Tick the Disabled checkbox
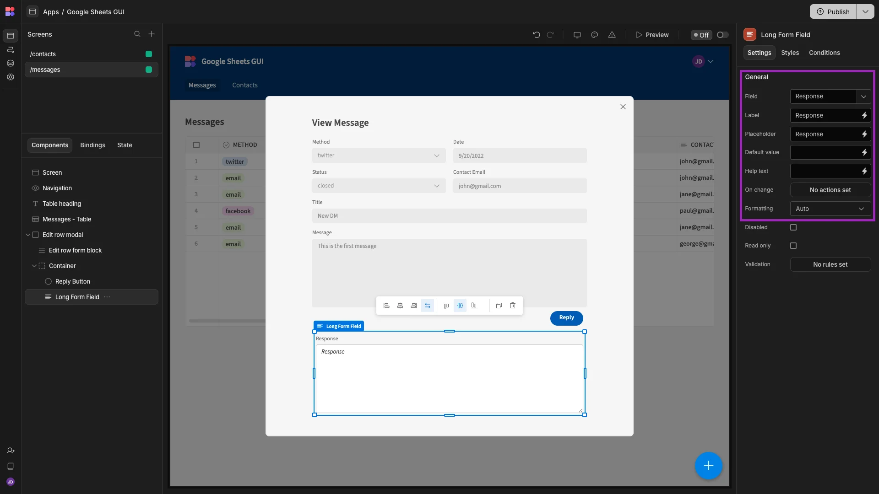Screen dimensions: 879x494 tap(793, 227)
